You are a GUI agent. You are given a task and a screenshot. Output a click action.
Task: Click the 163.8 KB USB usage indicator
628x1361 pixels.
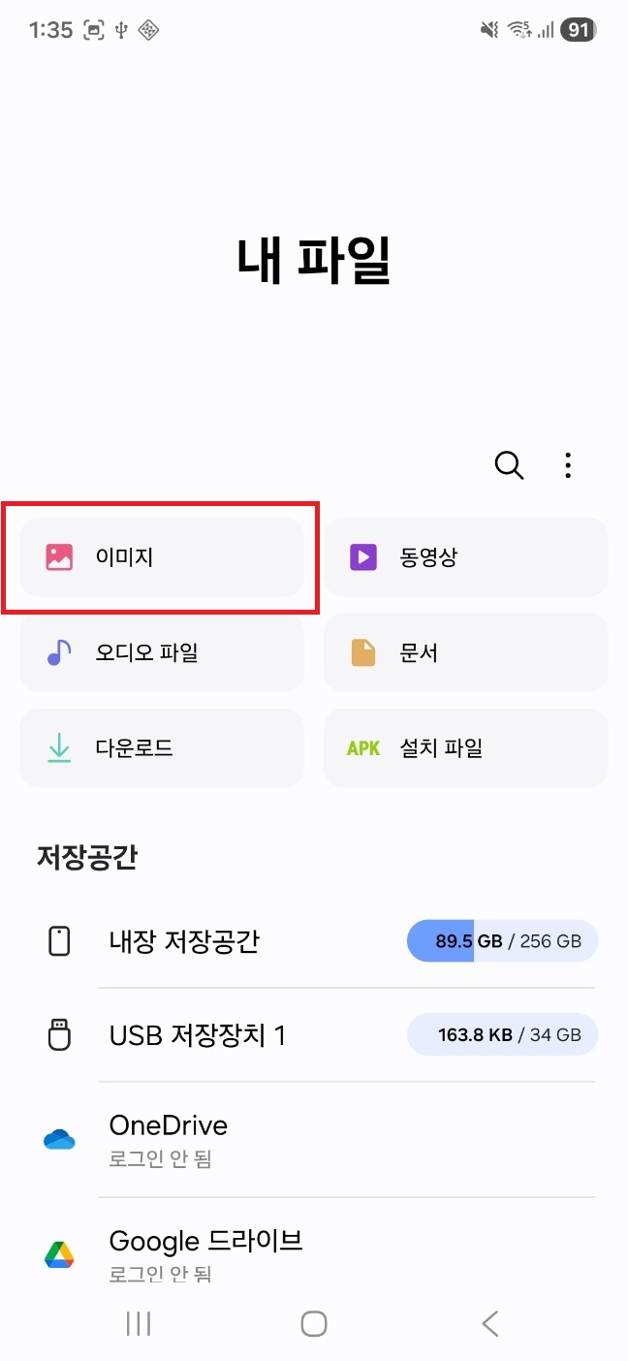[502, 1035]
